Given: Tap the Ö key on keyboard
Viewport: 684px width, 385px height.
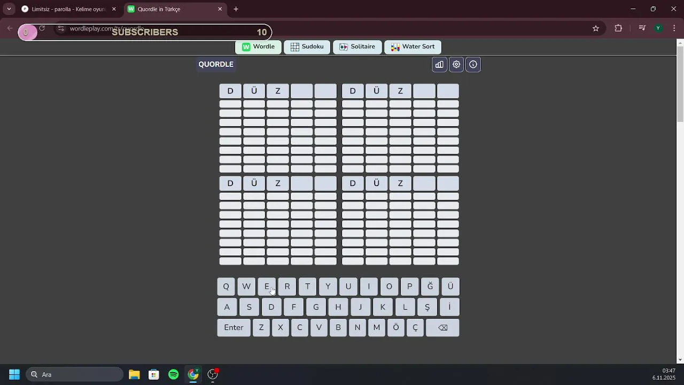Looking at the screenshot, I should tap(396, 328).
